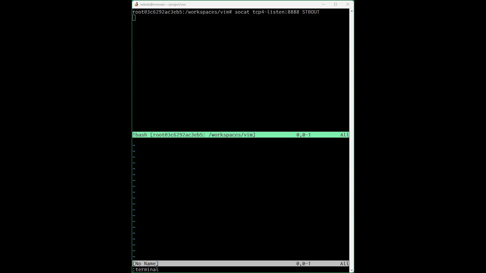Click the terminal cursor block below prompt

coord(134,18)
